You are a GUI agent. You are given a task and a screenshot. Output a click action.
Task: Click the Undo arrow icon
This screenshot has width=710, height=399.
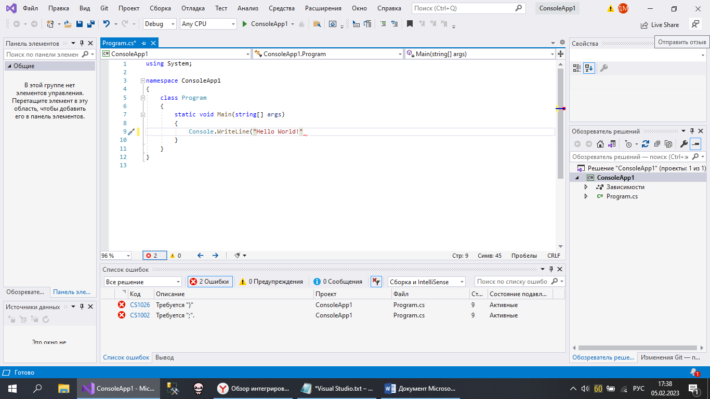point(106,24)
